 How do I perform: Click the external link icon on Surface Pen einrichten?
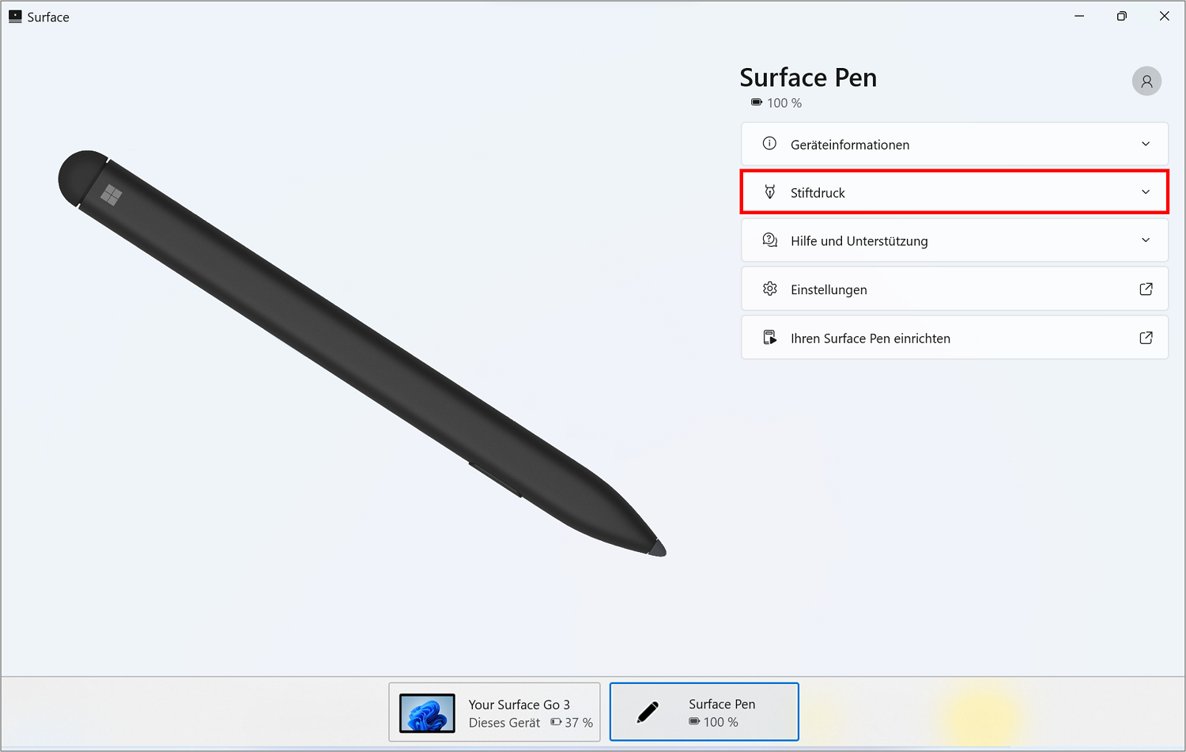(x=1146, y=338)
